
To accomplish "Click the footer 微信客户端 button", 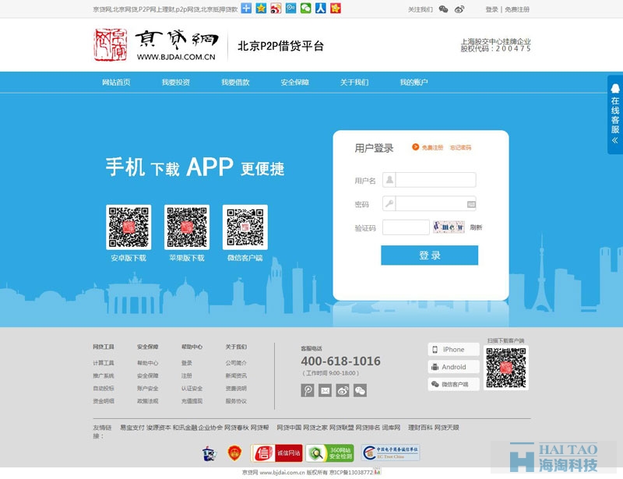I will tap(454, 385).
